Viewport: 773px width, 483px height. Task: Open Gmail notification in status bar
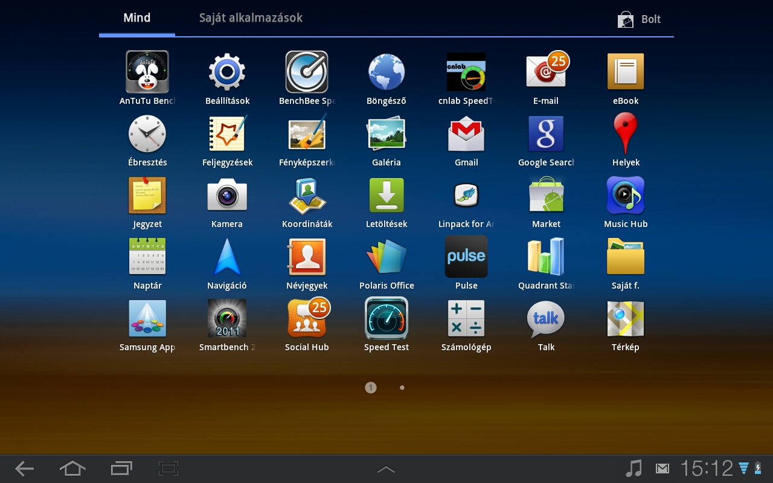point(662,469)
